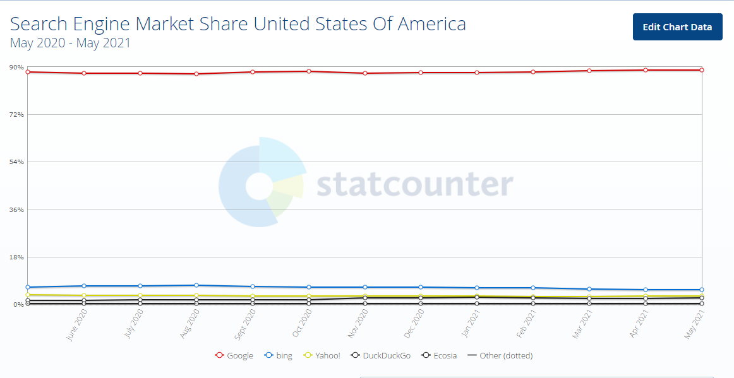The height and width of the screenshot is (378, 734).
Task: Click the Search Engine Market Share title
Action: 238,24
